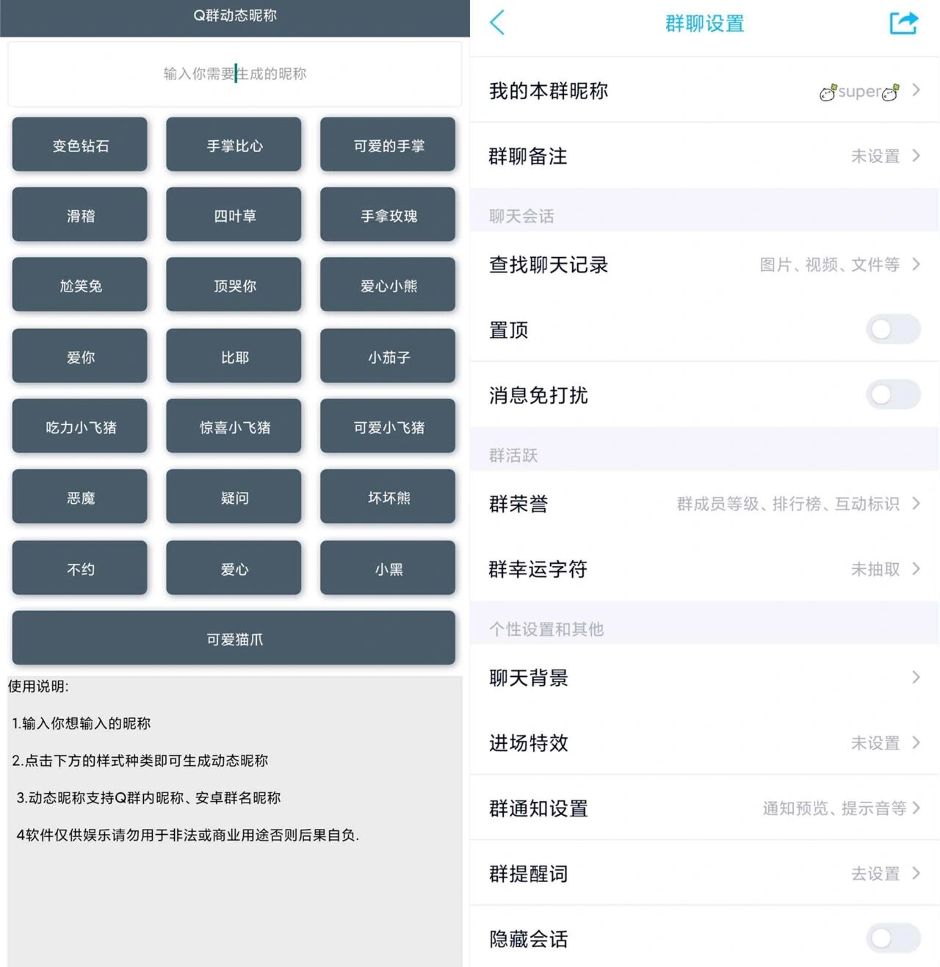Tap the 小茄子 style button
The width and height of the screenshot is (940, 967).
(x=388, y=357)
